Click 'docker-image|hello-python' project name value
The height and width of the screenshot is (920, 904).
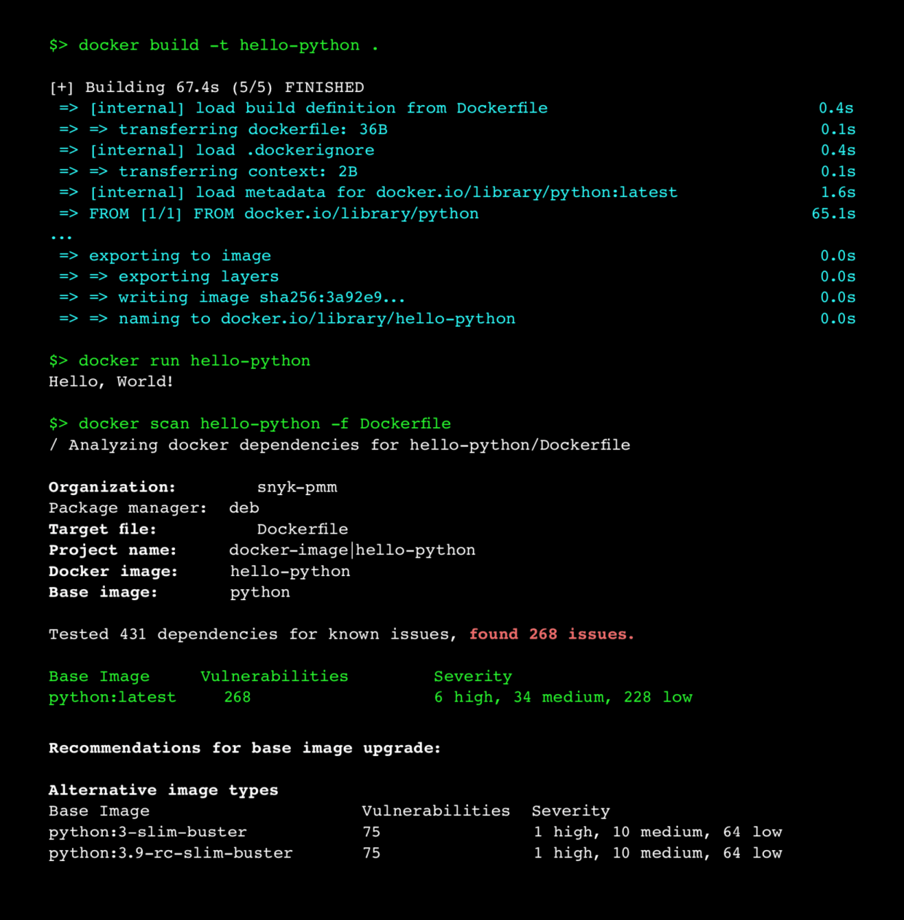352,550
